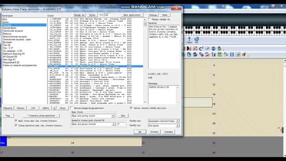Image resolution: width=286 pixels, height=161 pixels.
Task: Click the SB boxed icon in toolbar
Action: [238, 55]
